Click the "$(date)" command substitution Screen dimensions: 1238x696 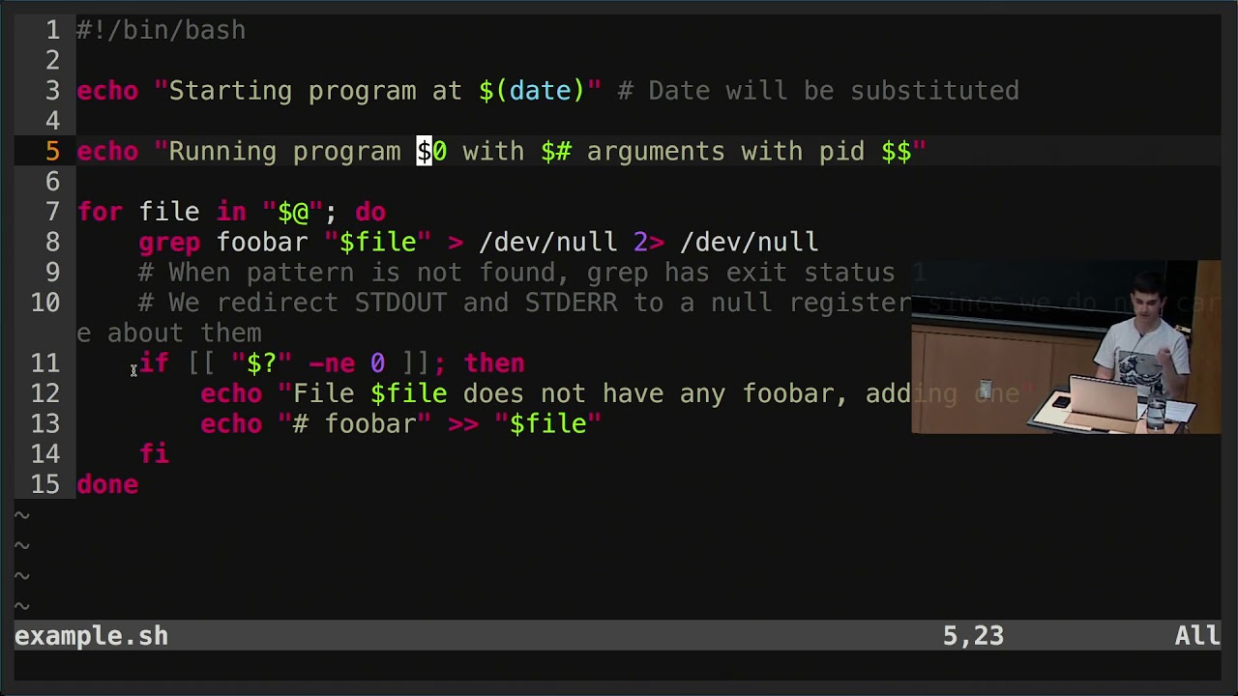point(532,91)
